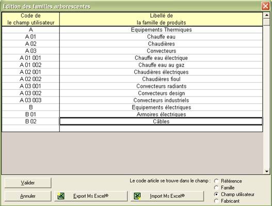Select the code cell 'A 01'

(30, 37)
